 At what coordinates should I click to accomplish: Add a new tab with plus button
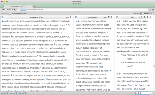pyautogui.click(x=34, y=6)
